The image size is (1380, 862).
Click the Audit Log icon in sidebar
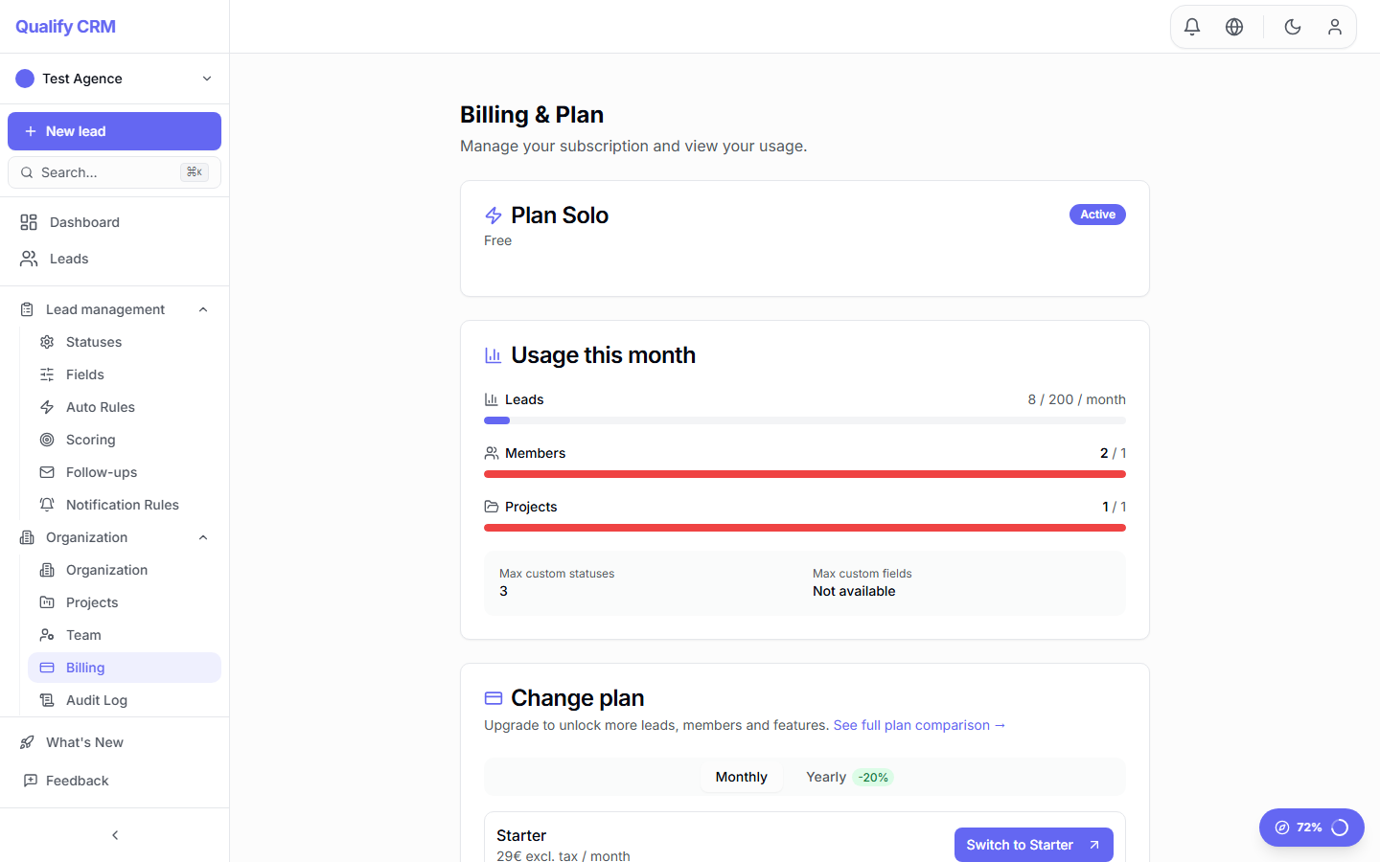[x=46, y=699]
